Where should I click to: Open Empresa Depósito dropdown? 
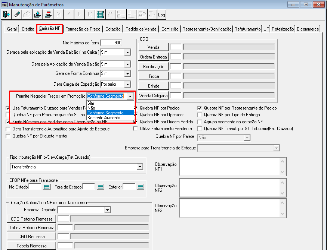[107, 210]
